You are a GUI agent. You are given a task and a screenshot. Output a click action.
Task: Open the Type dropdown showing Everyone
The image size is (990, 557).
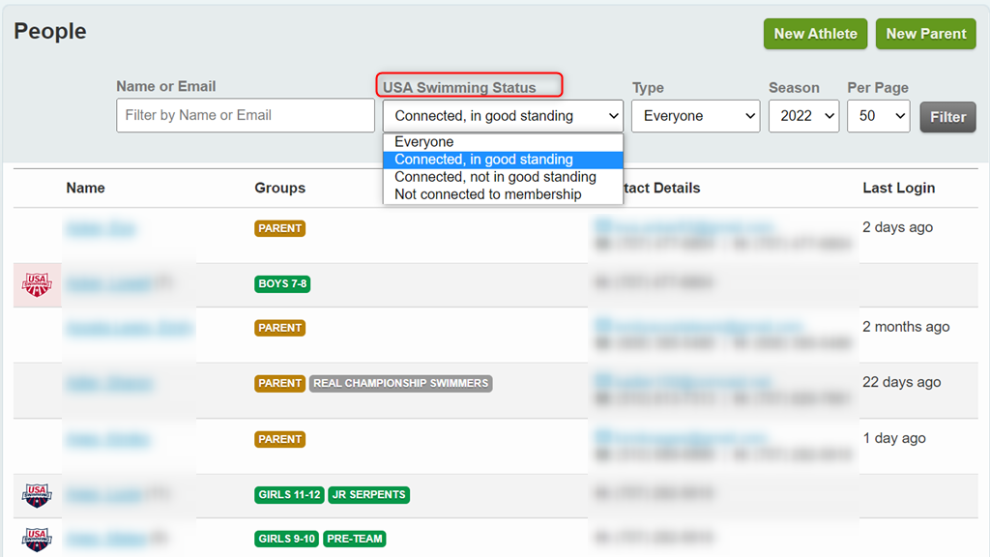tap(696, 116)
